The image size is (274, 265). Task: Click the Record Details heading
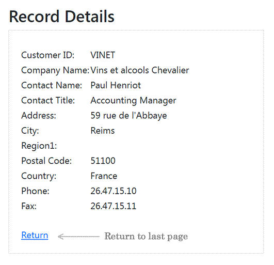pyautogui.click(x=62, y=17)
